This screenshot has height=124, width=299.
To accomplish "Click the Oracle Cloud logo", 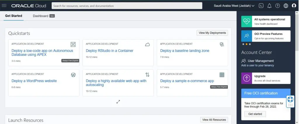I will [29, 6].
